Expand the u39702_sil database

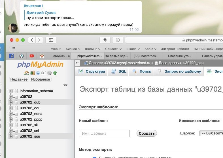coord(11,125)
